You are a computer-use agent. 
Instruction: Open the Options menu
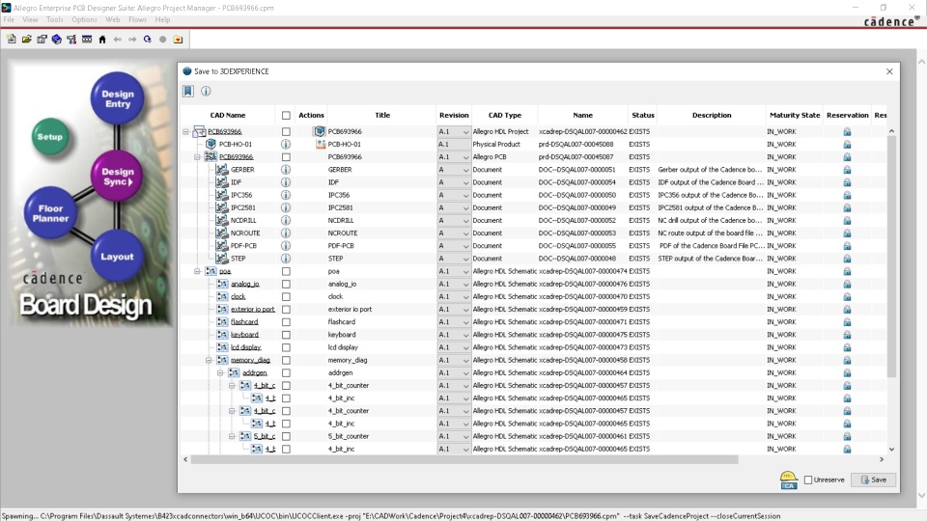[84, 19]
